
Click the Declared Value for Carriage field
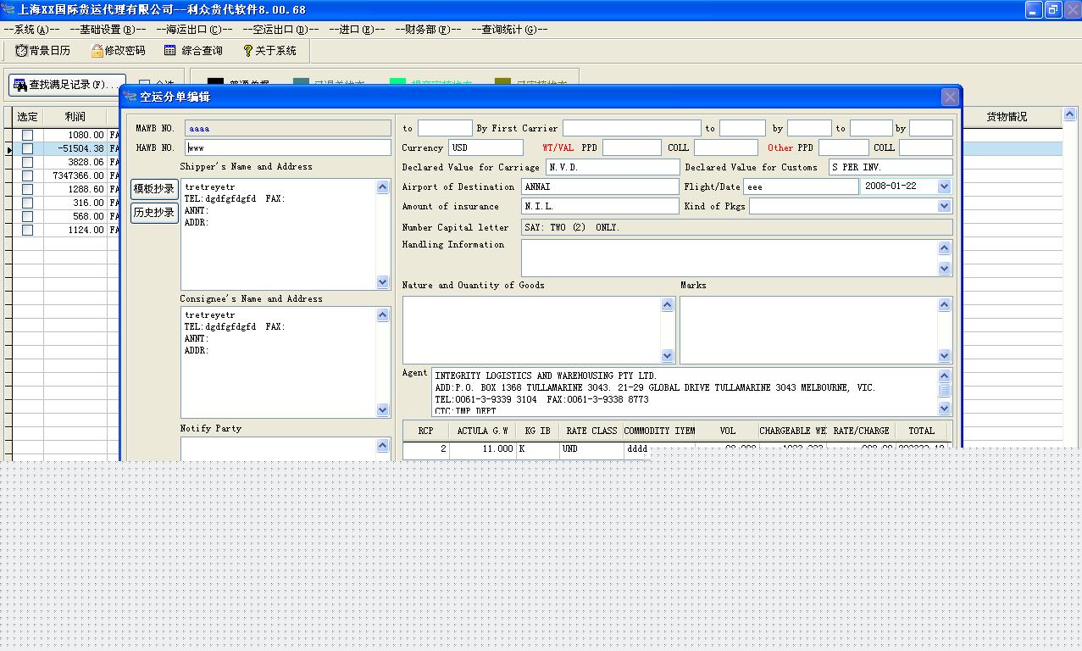tap(613, 167)
